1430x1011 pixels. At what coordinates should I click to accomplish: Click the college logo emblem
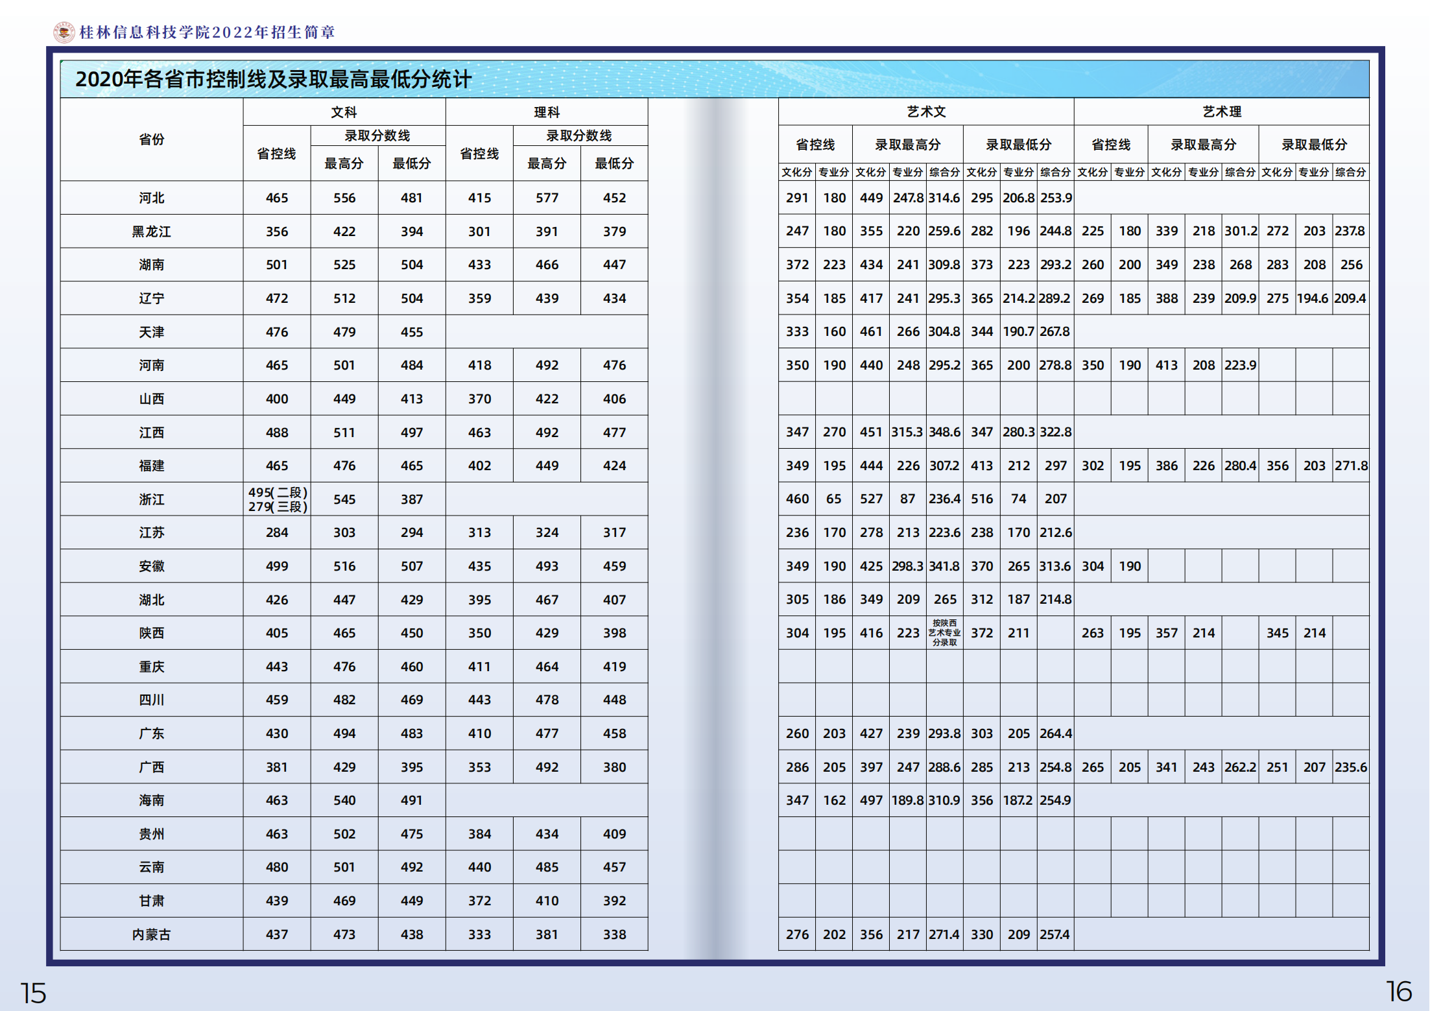click(64, 32)
